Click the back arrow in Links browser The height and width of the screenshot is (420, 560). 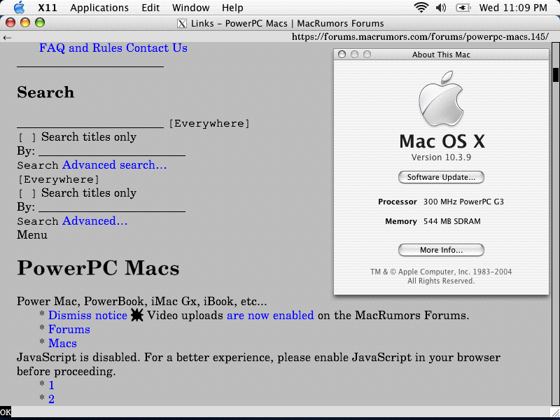click(x=7, y=38)
